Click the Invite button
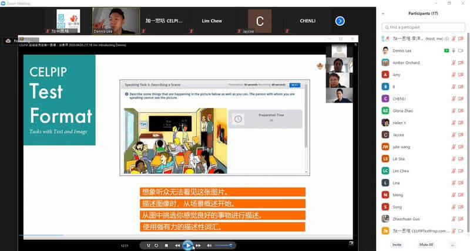The height and width of the screenshot is (251, 470). (x=397, y=245)
